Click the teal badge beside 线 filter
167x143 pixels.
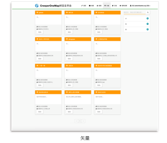coord(148,24)
